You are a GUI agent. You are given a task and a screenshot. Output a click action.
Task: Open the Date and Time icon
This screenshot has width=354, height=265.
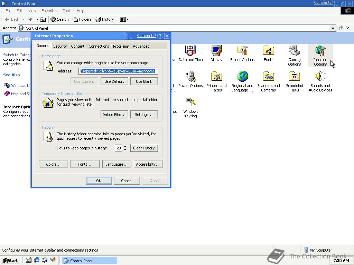coord(190,53)
